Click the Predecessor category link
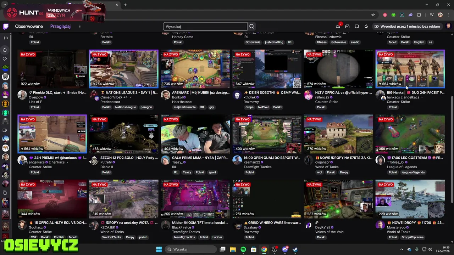The width and height of the screenshot is (454, 255). [x=110, y=102]
